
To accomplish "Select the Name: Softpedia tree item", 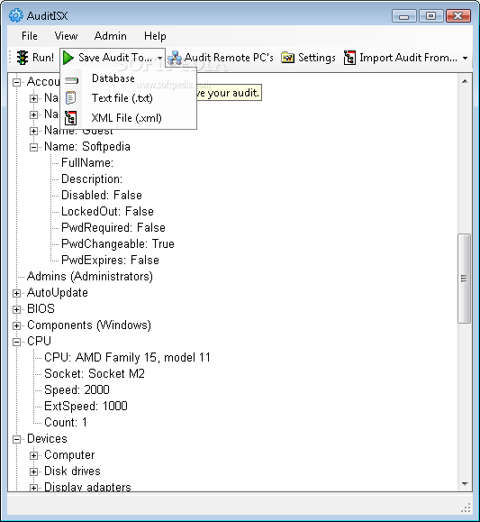I will point(87,146).
